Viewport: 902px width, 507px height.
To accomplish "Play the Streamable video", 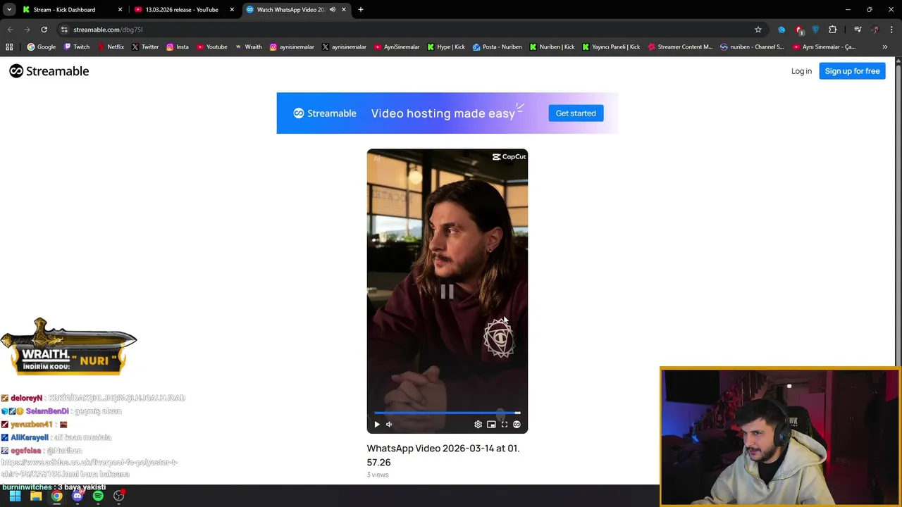I will 377,425.
